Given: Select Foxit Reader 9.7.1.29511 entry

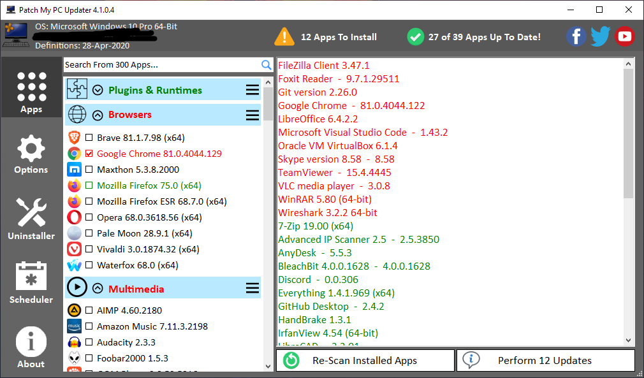Looking at the screenshot, I should (x=339, y=79).
